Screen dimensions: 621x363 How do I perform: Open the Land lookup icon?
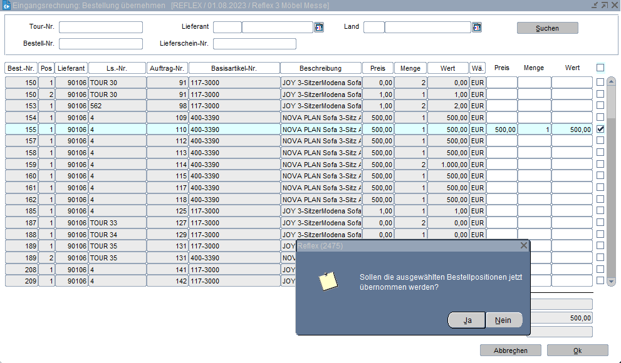(477, 27)
